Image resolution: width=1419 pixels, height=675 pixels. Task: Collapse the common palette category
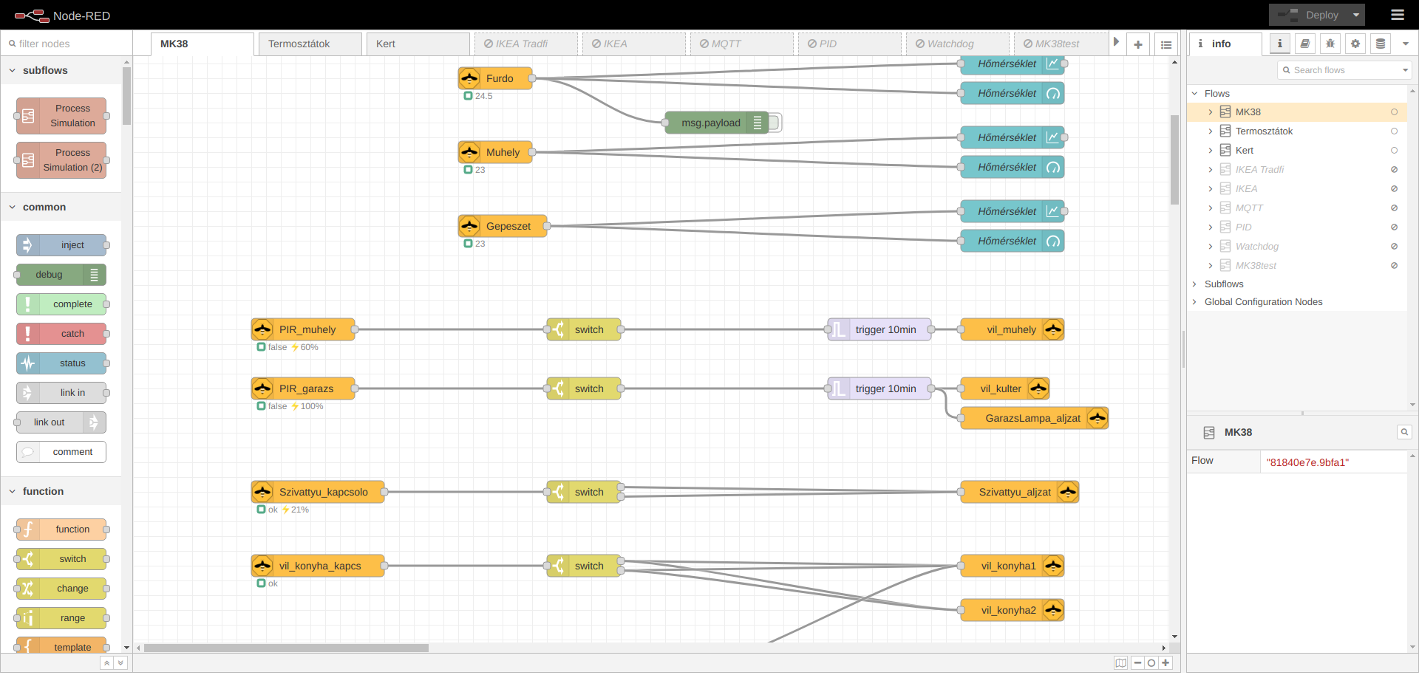(x=61, y=207)
